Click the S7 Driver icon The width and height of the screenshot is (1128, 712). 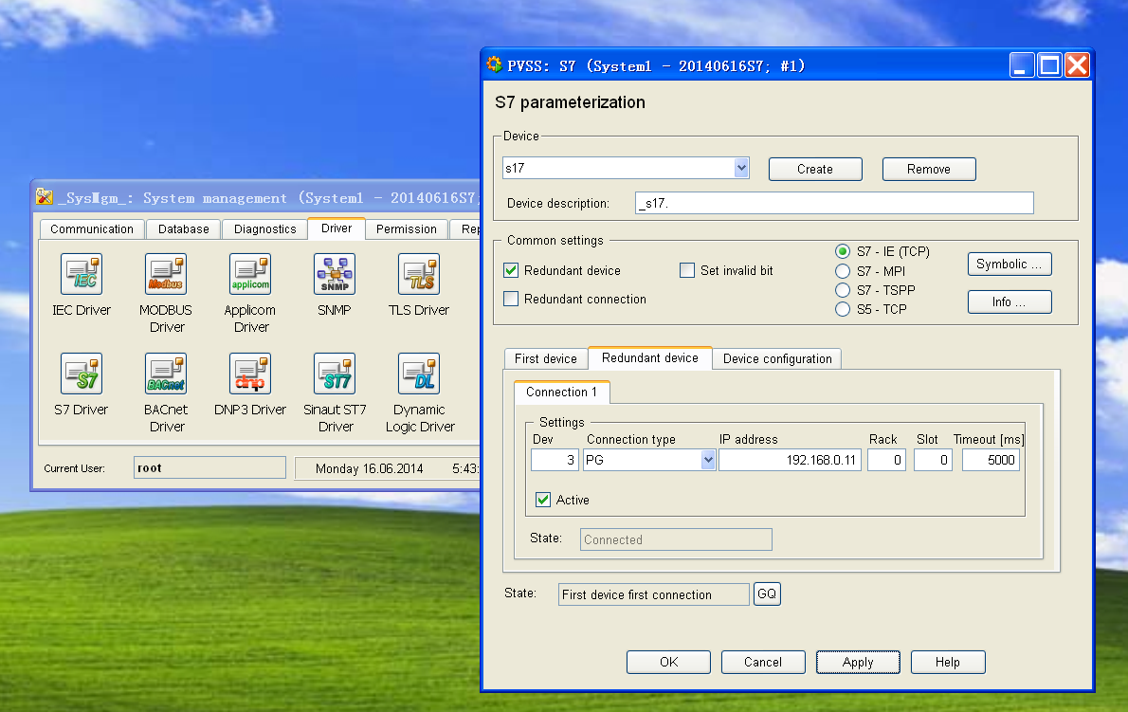coord(82,374)
